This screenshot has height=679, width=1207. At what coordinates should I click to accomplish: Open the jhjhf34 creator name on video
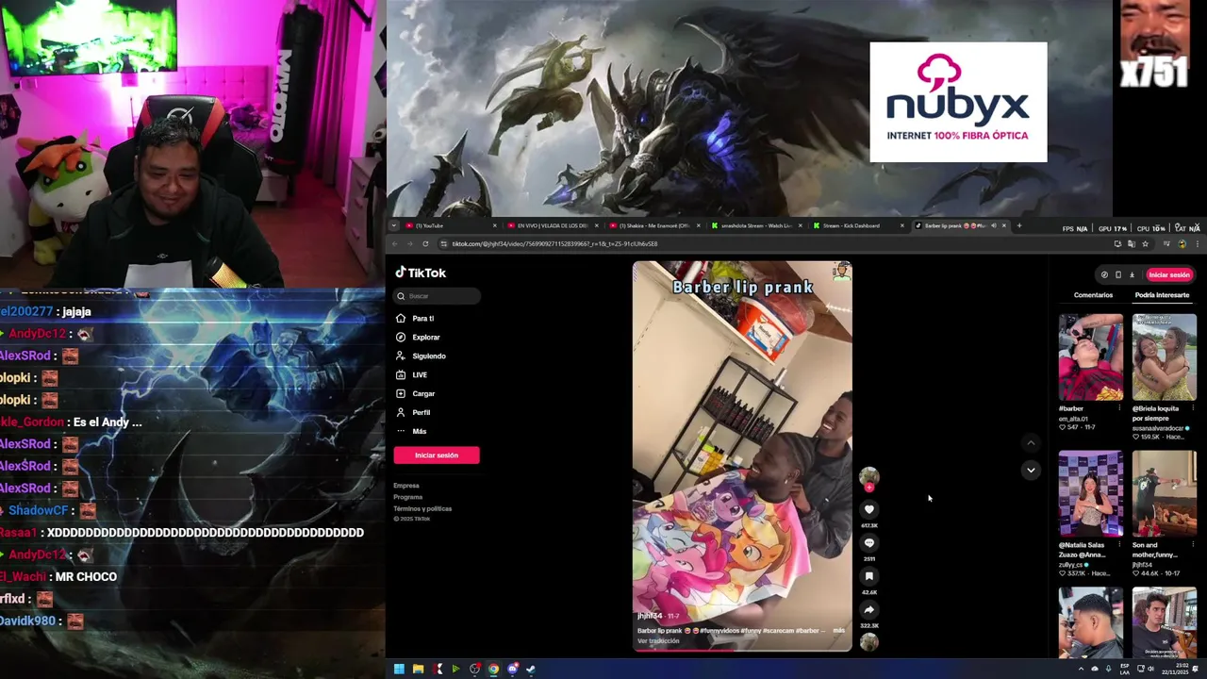pos(650,616)
